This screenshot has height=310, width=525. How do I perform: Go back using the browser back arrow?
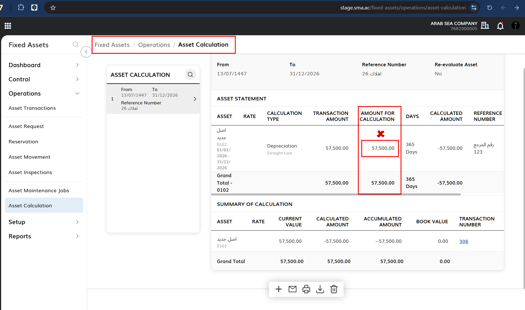503,8
